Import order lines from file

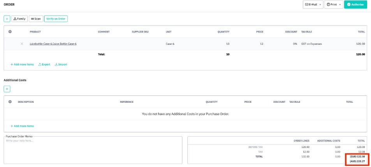(61, 64)
